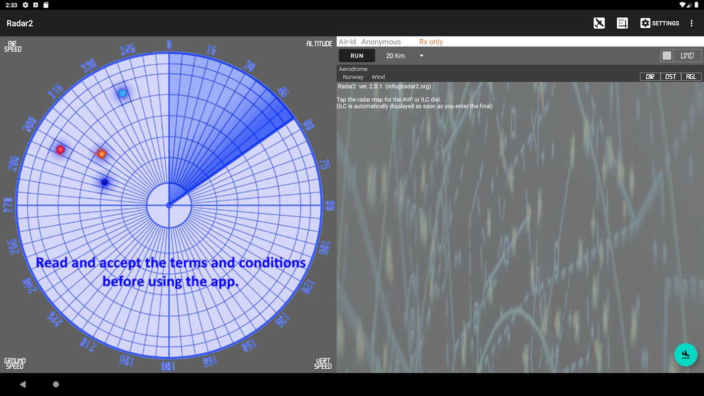704x396 pixels.
Task: Select the dark blue aircraft blip
Action: tap(104, 182)
